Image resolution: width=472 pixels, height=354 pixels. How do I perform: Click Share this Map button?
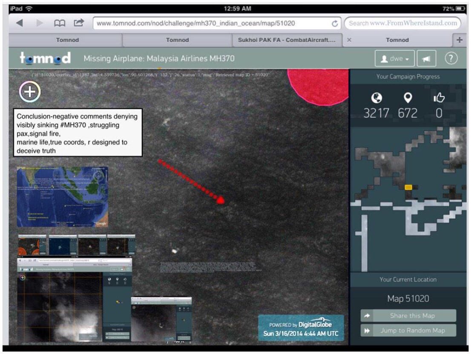[408, 316]
